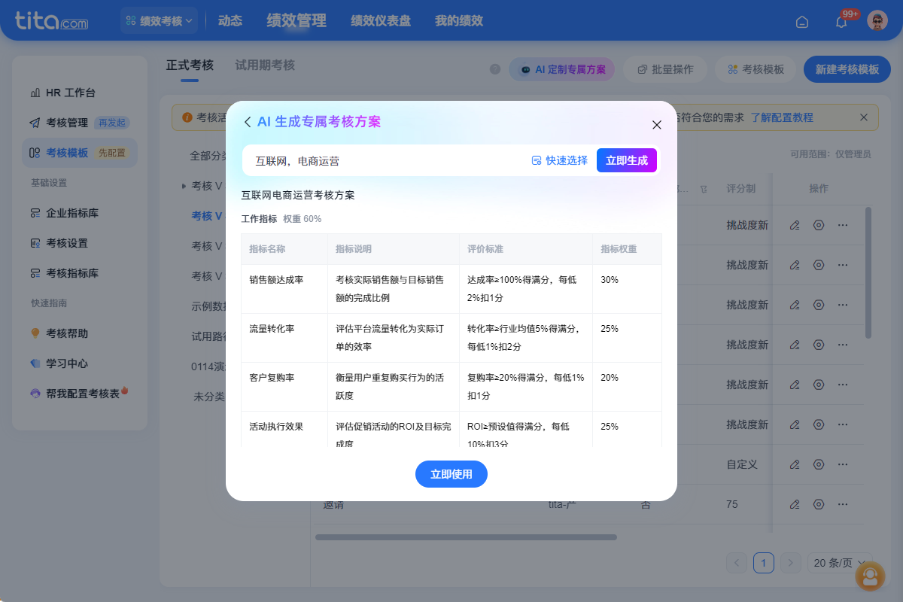Open the user avatar menu
This screenshot has width=903, height=602.
point(877,21)
